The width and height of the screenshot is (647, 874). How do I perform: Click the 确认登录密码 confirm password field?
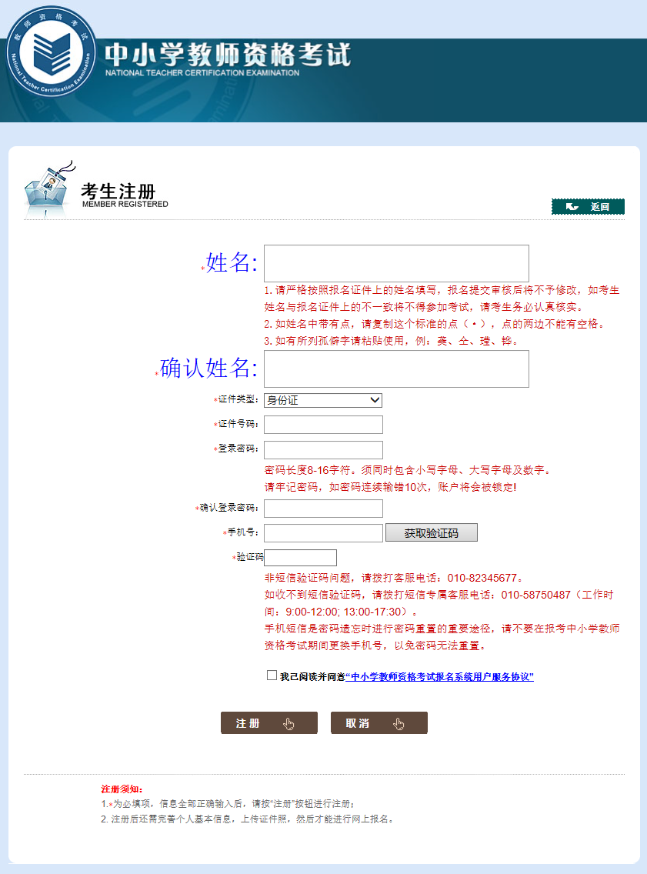(323, 509)
